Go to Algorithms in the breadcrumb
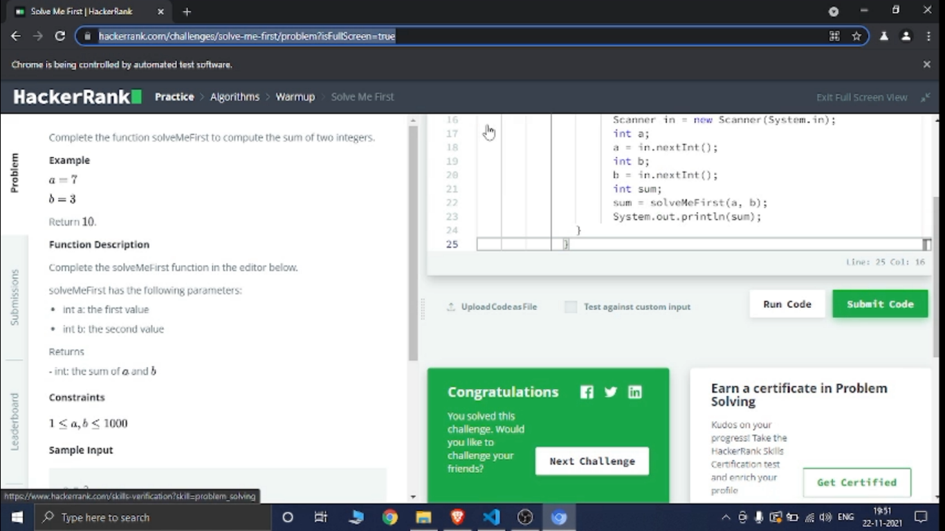This screenshot has height=531, width=945. pos(235,97)
